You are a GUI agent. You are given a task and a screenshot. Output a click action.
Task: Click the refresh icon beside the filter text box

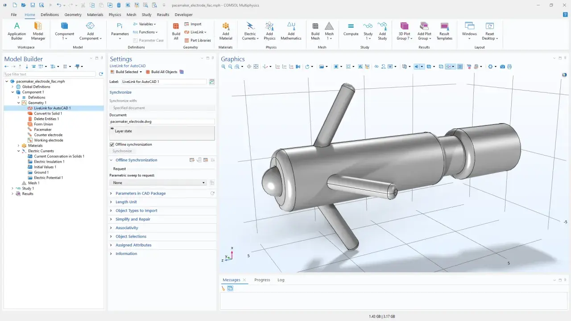[101, 74]
